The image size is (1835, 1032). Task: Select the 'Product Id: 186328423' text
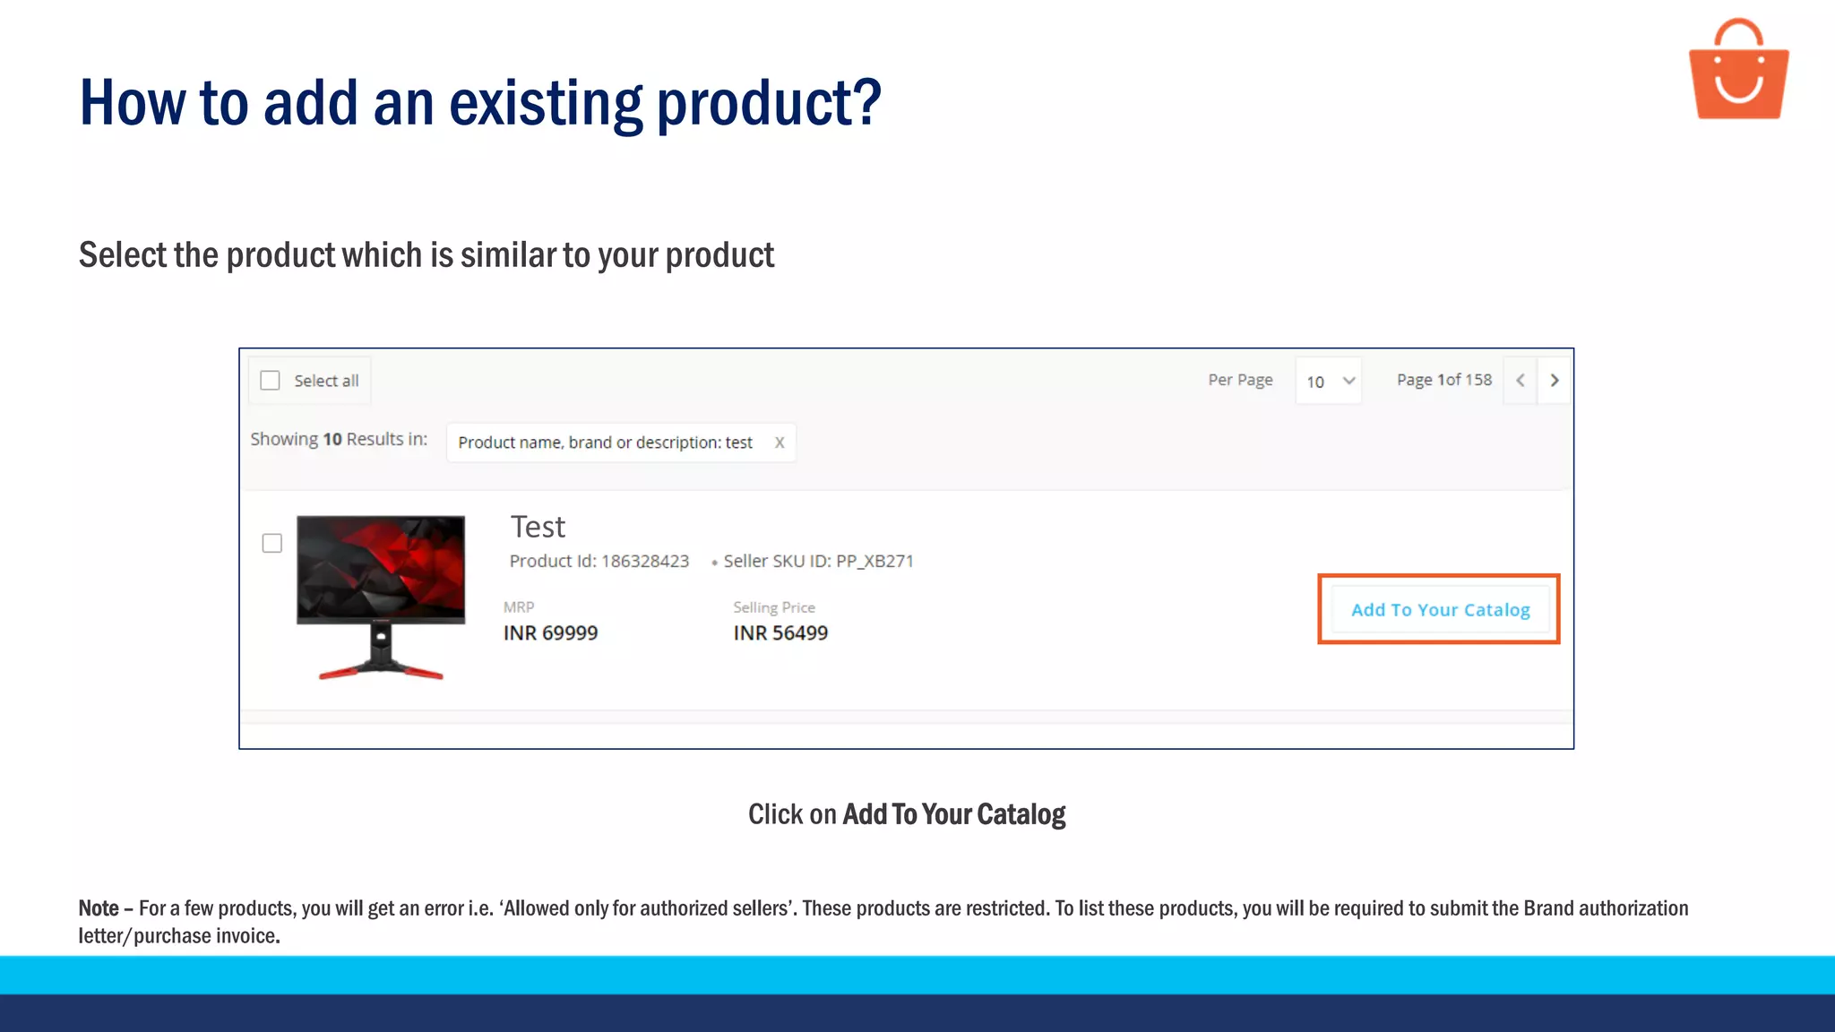pos(599,561)
